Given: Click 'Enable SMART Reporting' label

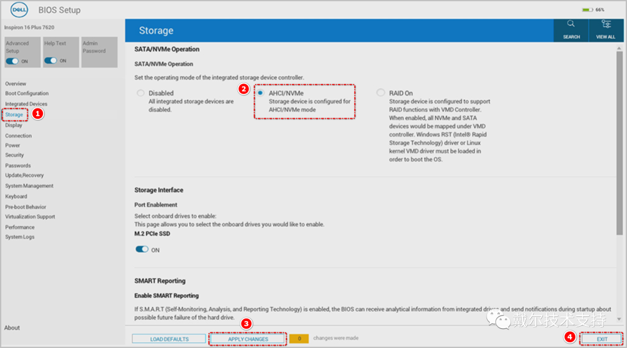Looking at the screenshot, I should (x=167, y=296).
